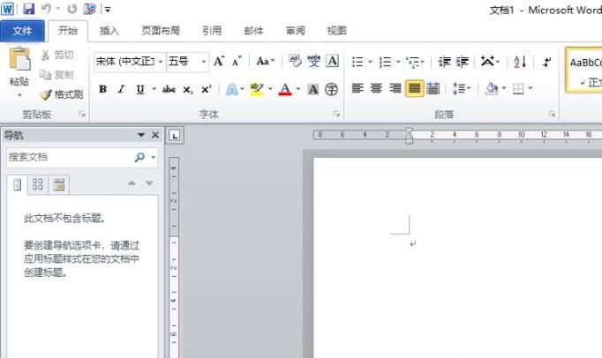Open Asian layout 文A tool
This screenshot has width=602, height=358.
[x=488, y=62]
